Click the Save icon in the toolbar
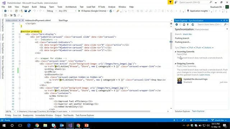This screenshot has width=230, height=129. coord(26,11)
